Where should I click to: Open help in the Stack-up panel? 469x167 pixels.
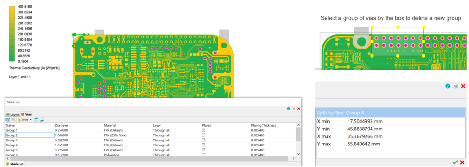pyautogui.click(x=289, y=108)
